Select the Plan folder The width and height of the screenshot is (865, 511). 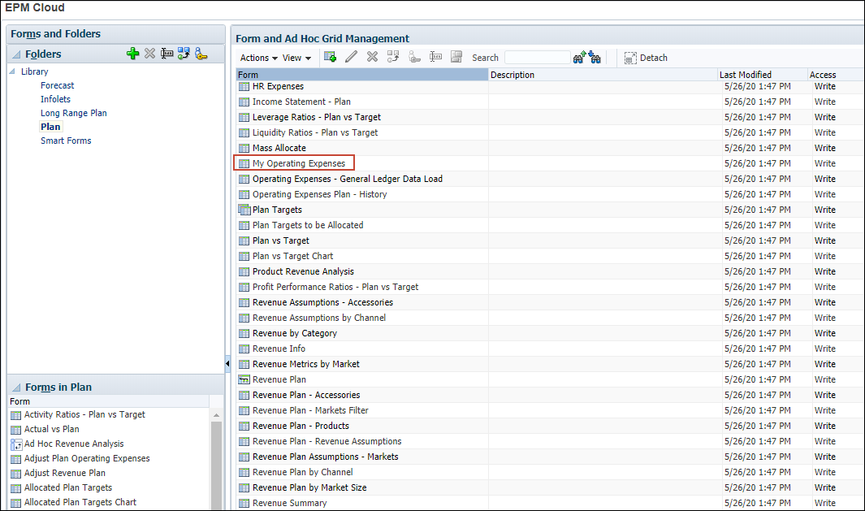click(x=50, y=127)
